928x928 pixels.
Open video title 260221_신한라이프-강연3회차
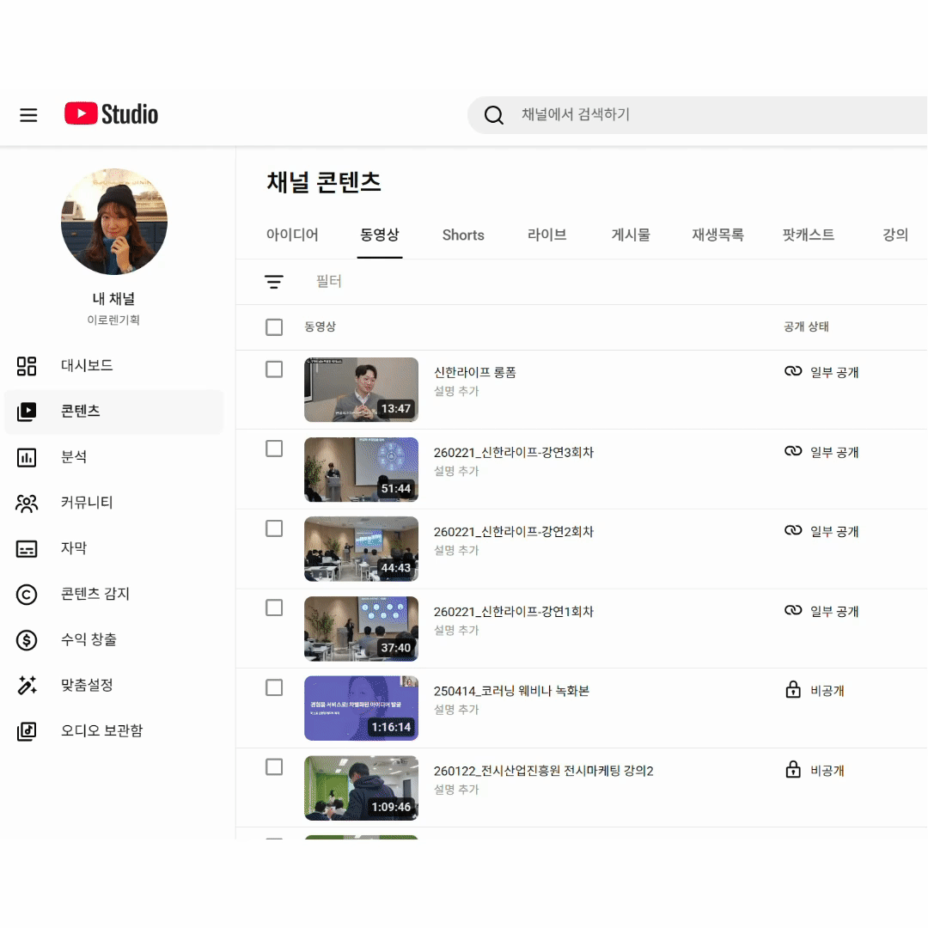[514, 452]
